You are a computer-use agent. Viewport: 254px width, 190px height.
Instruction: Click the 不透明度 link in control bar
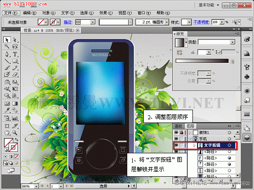pyautogui.click(x=202, y=22)
